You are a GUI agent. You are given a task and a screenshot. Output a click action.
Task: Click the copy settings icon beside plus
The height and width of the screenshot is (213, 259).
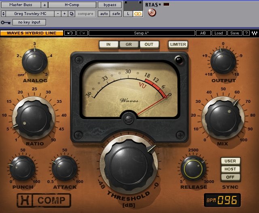72,14
